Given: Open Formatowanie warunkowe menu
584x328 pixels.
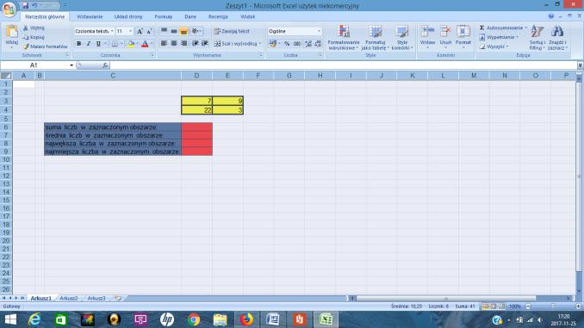Looking at the screenshot, I should click(344, 37).
